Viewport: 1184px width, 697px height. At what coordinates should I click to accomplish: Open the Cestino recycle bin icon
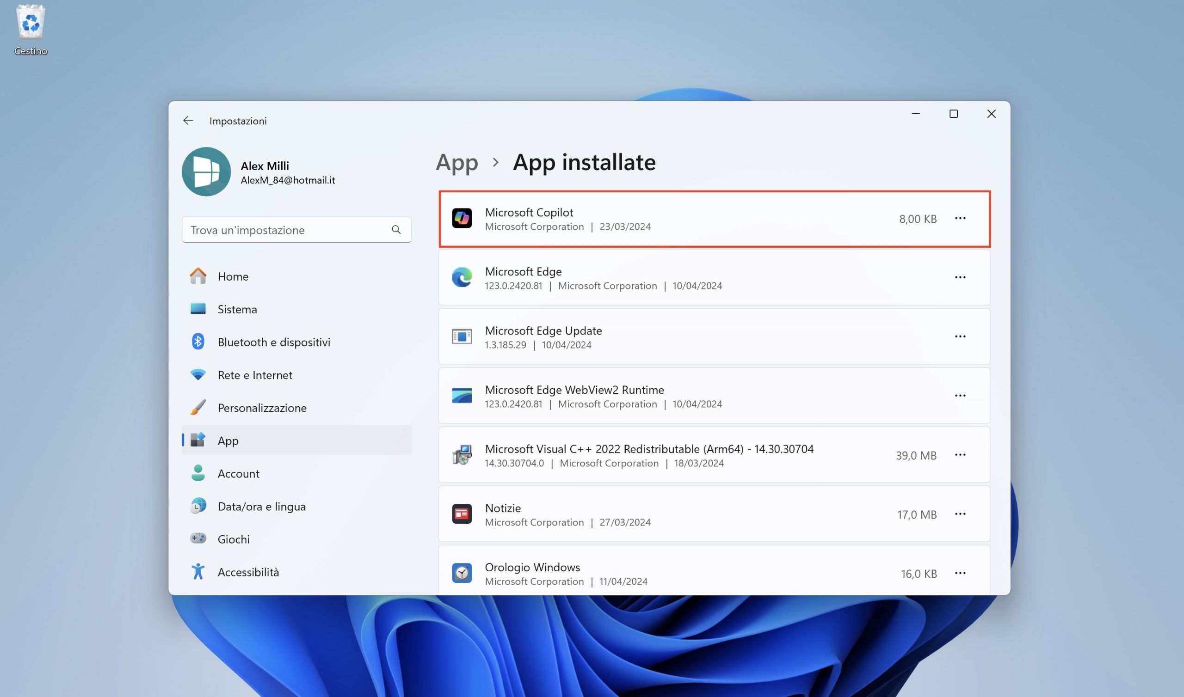(31, 23)
